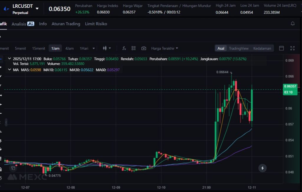Viewport: 302px width, 192px height.
Task: Expand the Harga Terakhir price dropdown
Action: pos(165,48)
